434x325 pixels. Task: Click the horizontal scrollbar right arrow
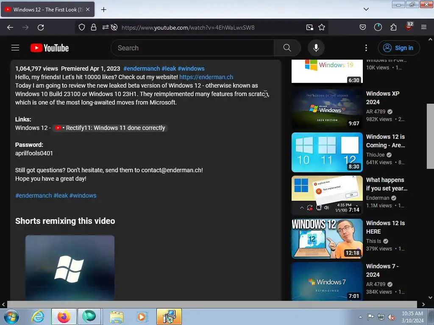click(x=423, y=304)
